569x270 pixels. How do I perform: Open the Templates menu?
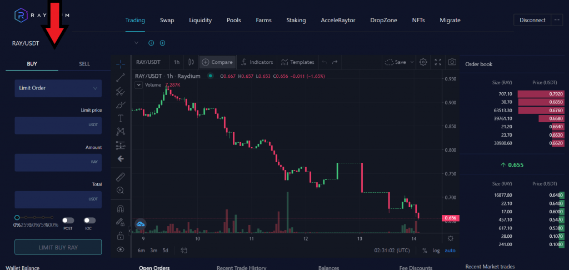[x=298, y=62]
